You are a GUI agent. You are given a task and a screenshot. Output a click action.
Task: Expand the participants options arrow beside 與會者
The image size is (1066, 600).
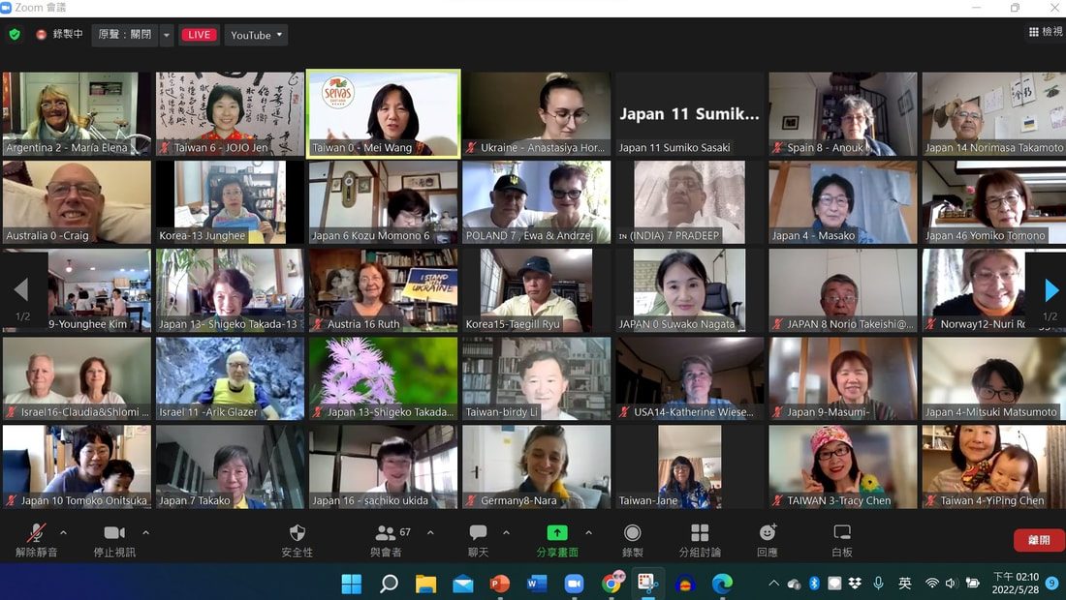(430, 533)
